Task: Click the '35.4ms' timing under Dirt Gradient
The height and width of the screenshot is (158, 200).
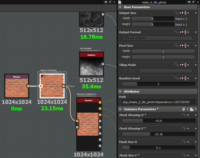Action: 92,87
